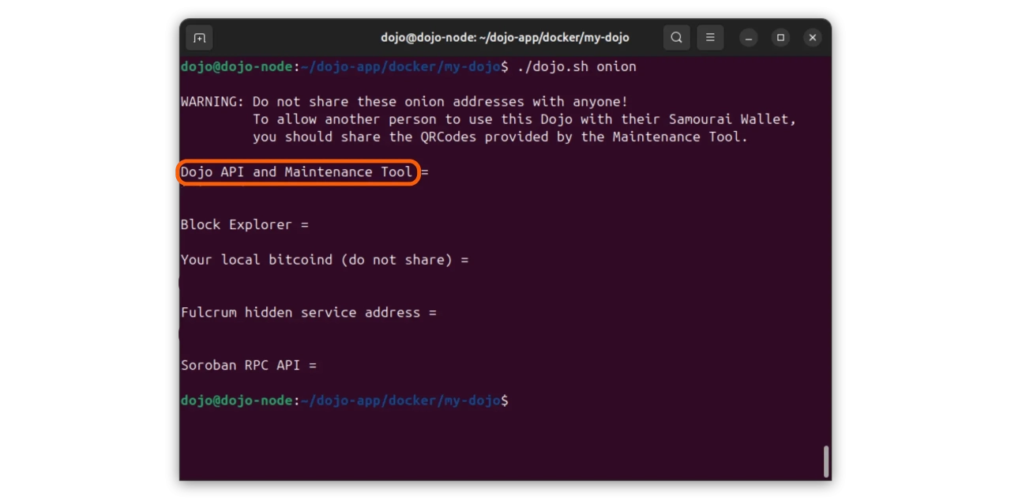Click the 'Fulcrum hidden service address' line

click(308, 313)
